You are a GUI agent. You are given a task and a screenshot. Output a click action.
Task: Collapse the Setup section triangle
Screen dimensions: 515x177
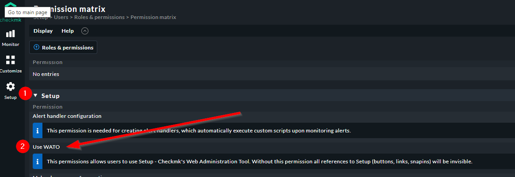point(35,95)
